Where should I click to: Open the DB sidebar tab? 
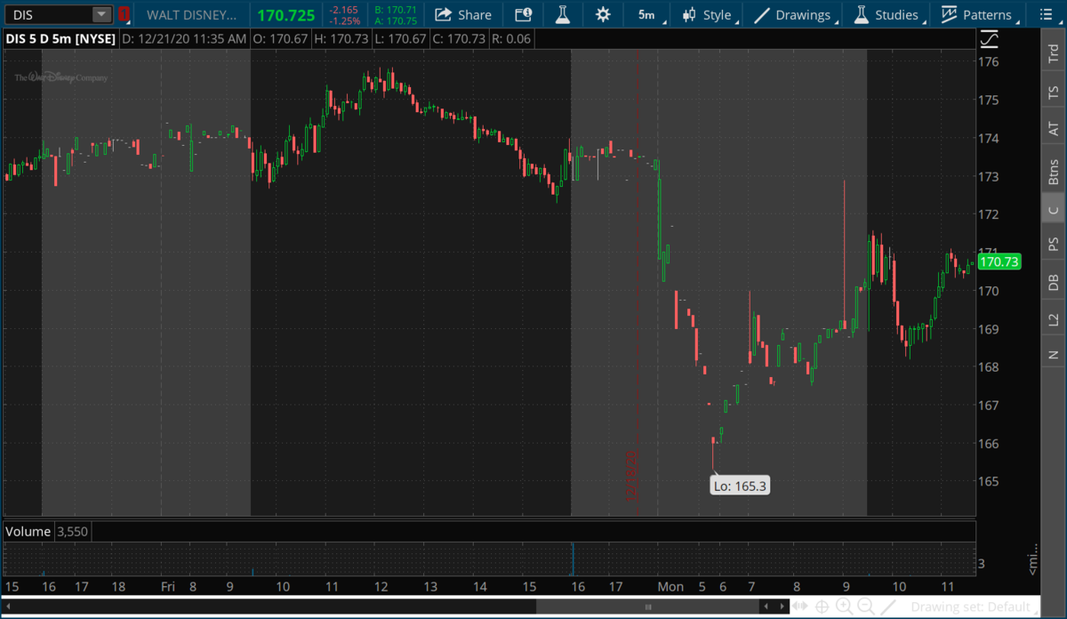(1054, 282)
